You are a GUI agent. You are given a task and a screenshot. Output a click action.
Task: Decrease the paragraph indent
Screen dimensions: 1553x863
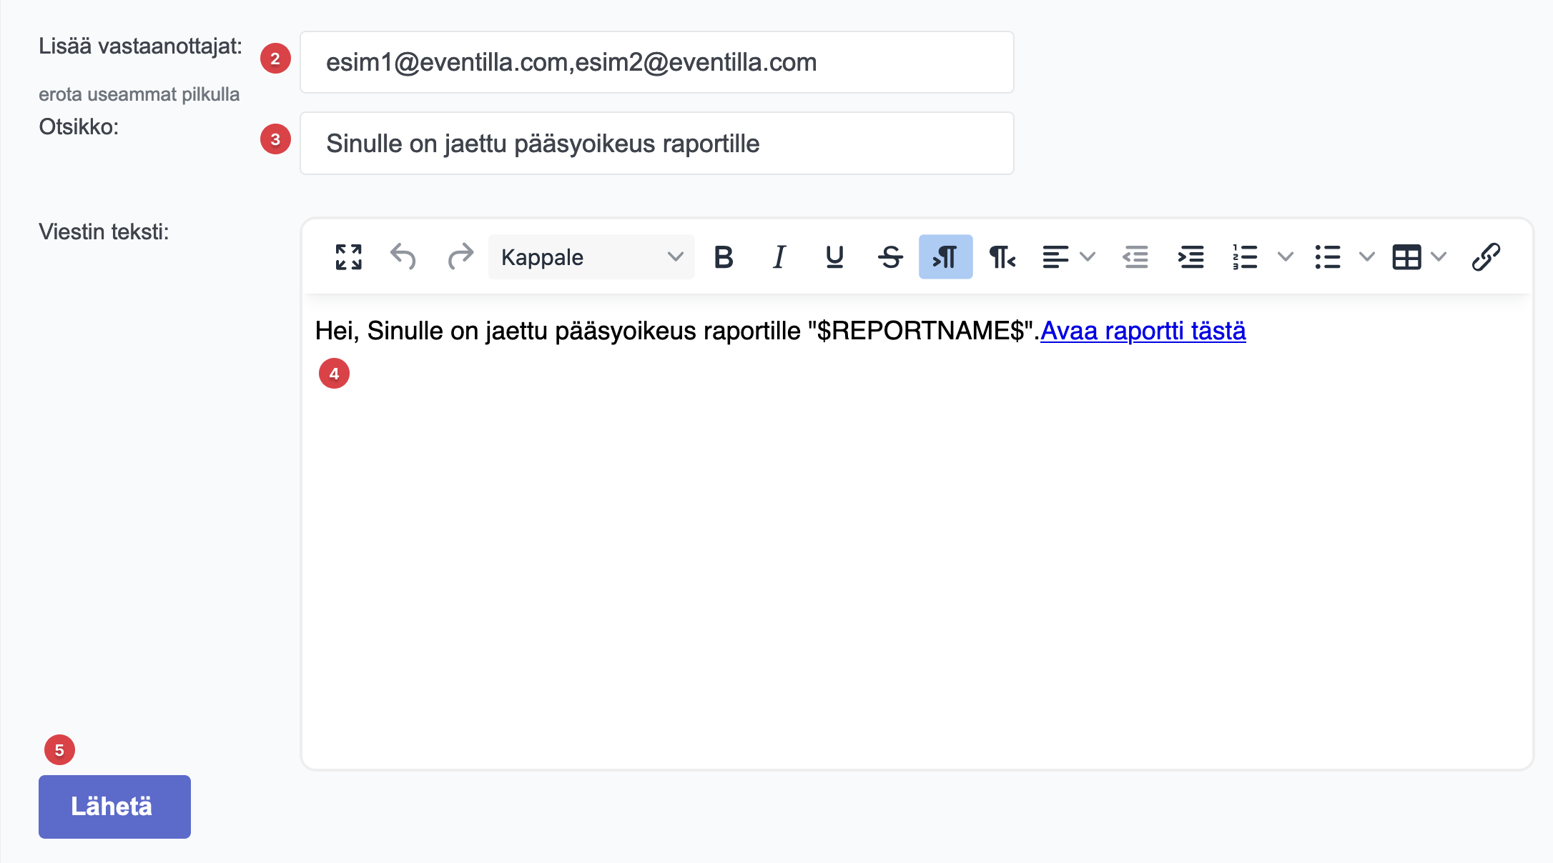point(1135,257)
